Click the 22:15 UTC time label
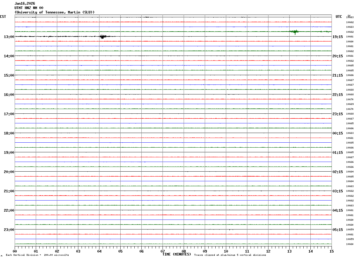This screenshot has width=355, height=259. click(x=338, y=95)
